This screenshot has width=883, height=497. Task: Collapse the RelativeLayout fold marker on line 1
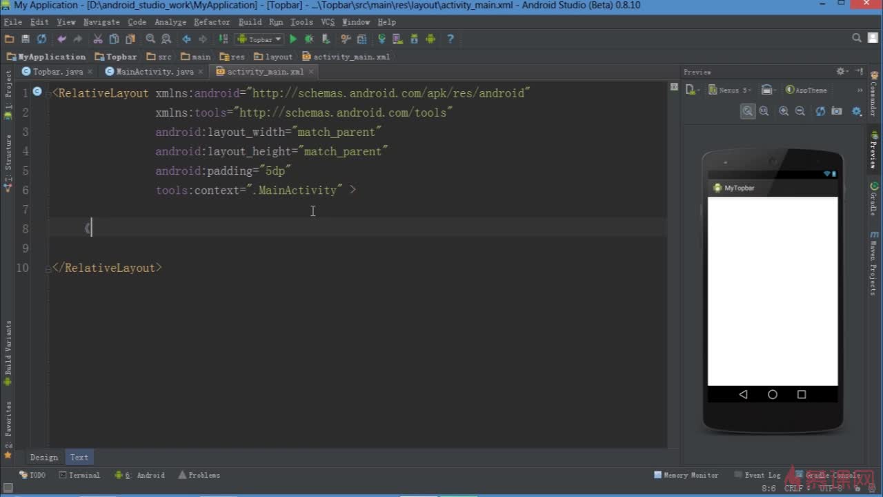point(49,92)
